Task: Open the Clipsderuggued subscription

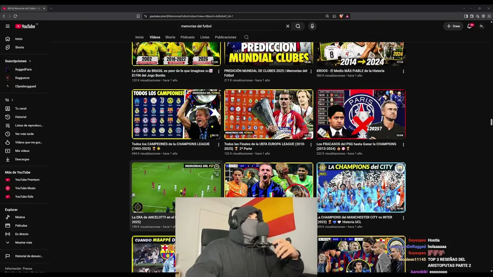Action: point(25,86)
